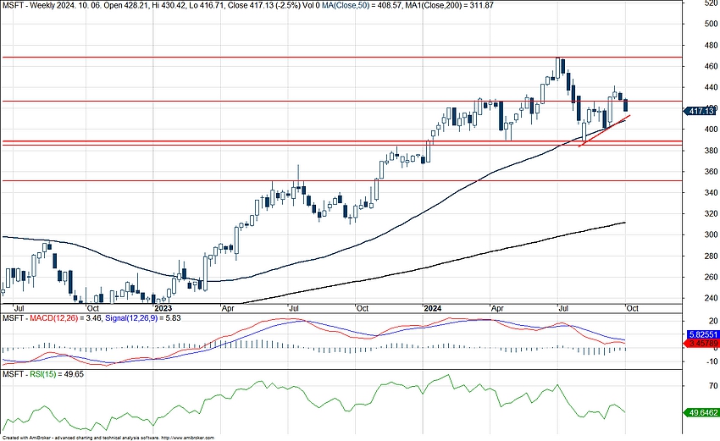Click the 440 price axis label

pos(711,87)
